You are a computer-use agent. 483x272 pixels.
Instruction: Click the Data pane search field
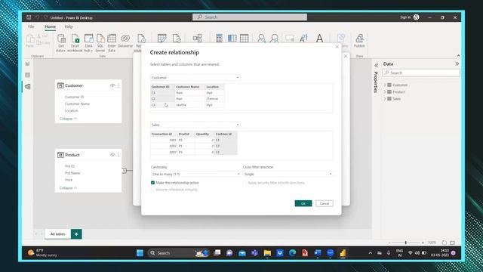click(421, 73)
